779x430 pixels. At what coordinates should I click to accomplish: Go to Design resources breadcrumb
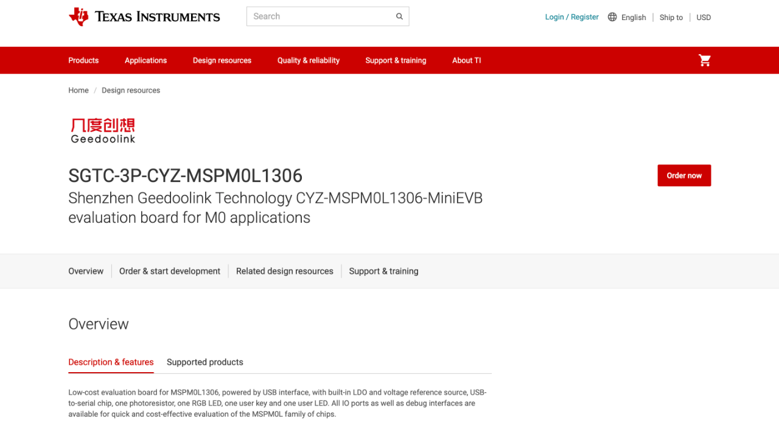click(x=131, y=90)
